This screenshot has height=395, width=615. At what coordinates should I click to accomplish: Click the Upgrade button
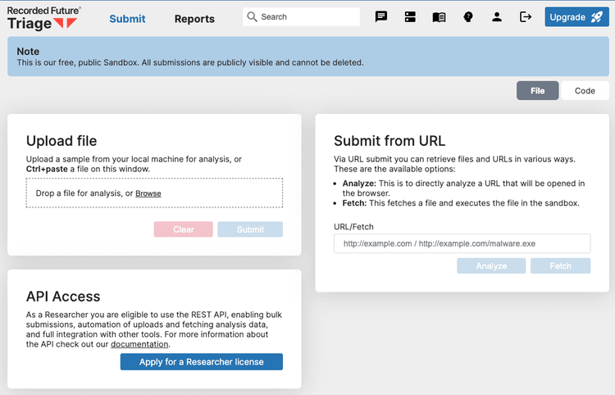576,17
